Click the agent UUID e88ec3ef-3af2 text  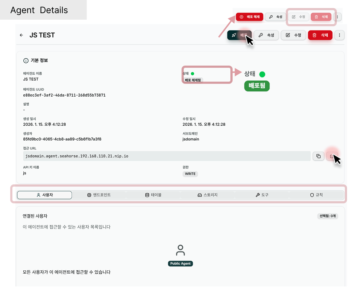64,95
